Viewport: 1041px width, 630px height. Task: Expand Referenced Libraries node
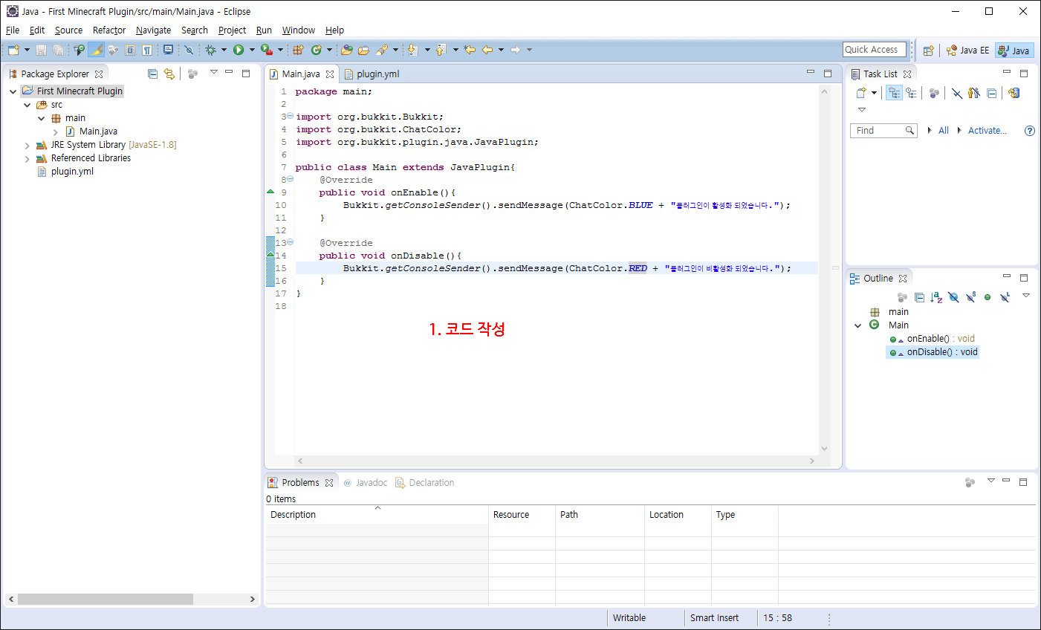pos(27,158)
